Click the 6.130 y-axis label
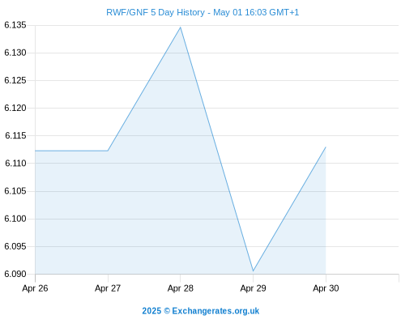Viewport: 401px width, 324px height. pyautogui.click(x=15, y=53)
